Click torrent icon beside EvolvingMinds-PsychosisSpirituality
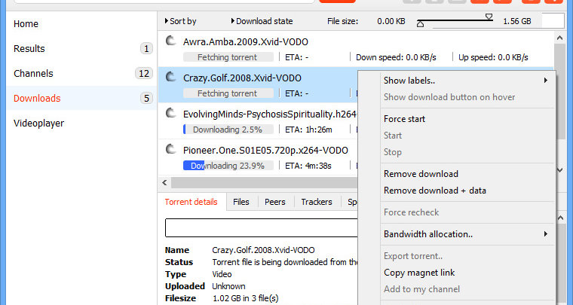This screenshot has height=305, width=573. click(170, 113)
